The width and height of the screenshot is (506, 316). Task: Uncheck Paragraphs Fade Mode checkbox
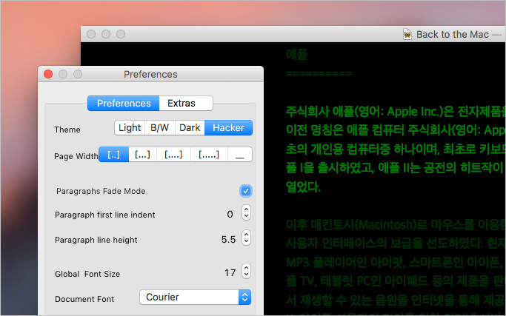(246, 191)
